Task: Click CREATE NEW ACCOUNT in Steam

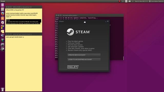Action: [84, 55]
